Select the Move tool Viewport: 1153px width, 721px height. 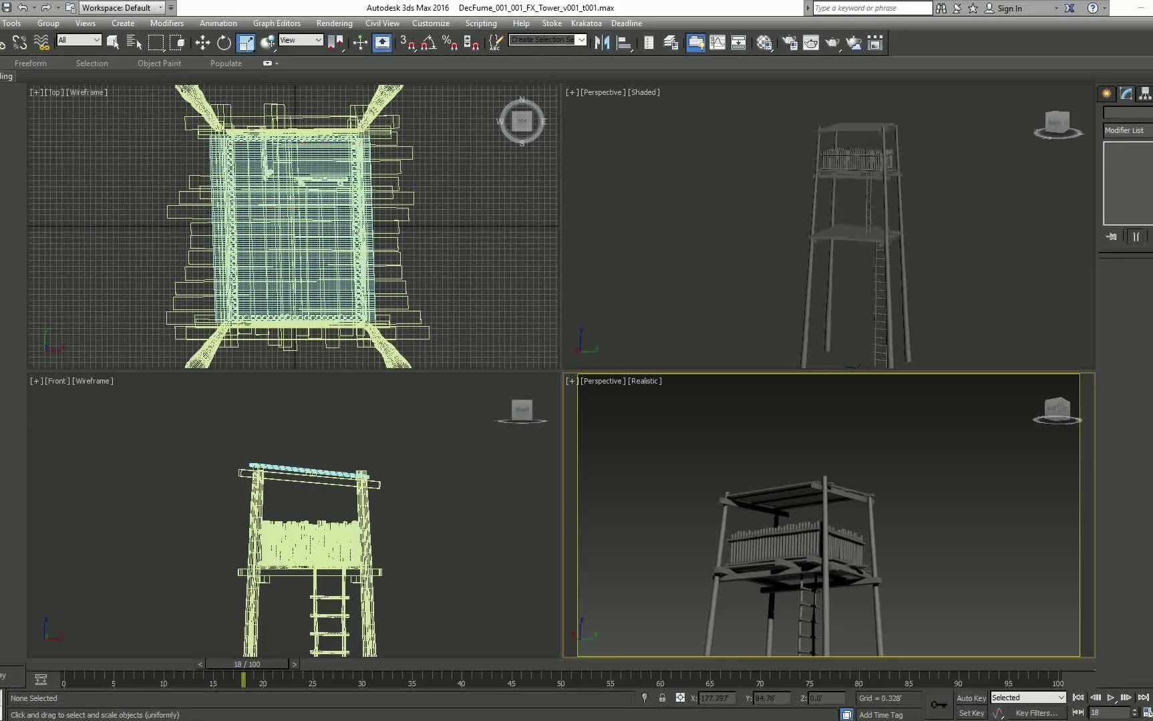click(202, 42)
